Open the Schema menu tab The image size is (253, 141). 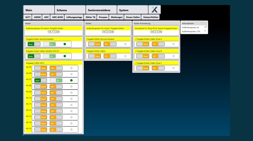(x=70, y=10)
